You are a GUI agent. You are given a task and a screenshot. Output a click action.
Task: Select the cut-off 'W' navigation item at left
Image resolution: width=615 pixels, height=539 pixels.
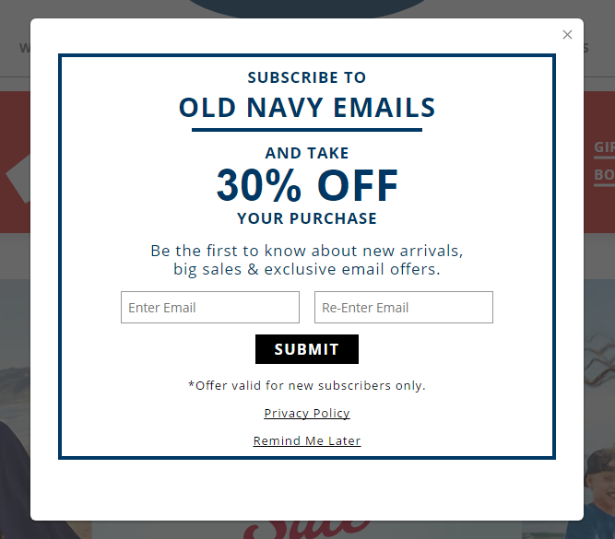(x=24, y=48)
